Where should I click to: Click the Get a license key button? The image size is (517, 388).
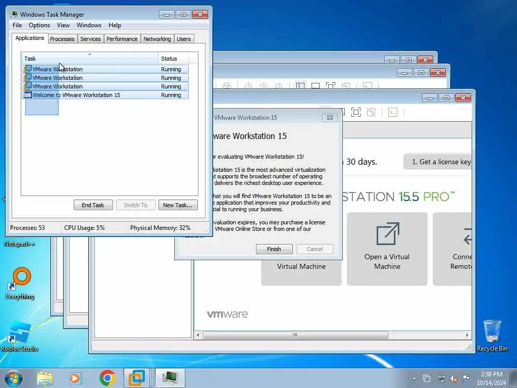tap(438, 162)
